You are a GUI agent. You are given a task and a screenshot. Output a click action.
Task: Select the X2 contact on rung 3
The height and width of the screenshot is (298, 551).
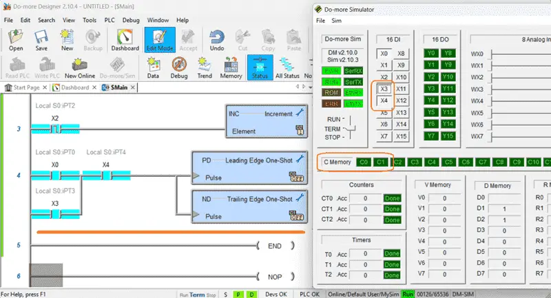pyautogui.click(x=56, y=129)
